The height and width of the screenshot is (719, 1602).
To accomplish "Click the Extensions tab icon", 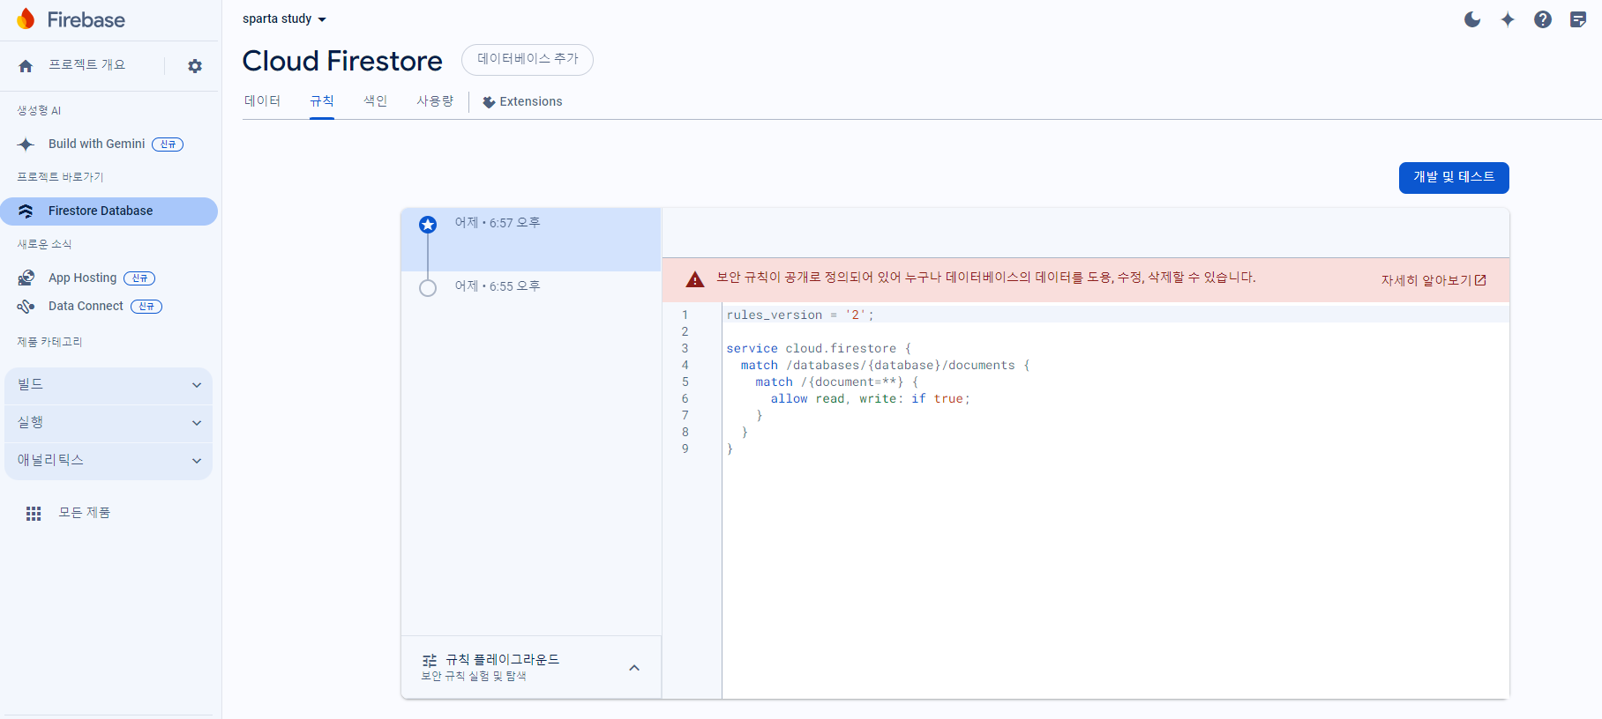I will pyautogui.click(x=489, y=102).
